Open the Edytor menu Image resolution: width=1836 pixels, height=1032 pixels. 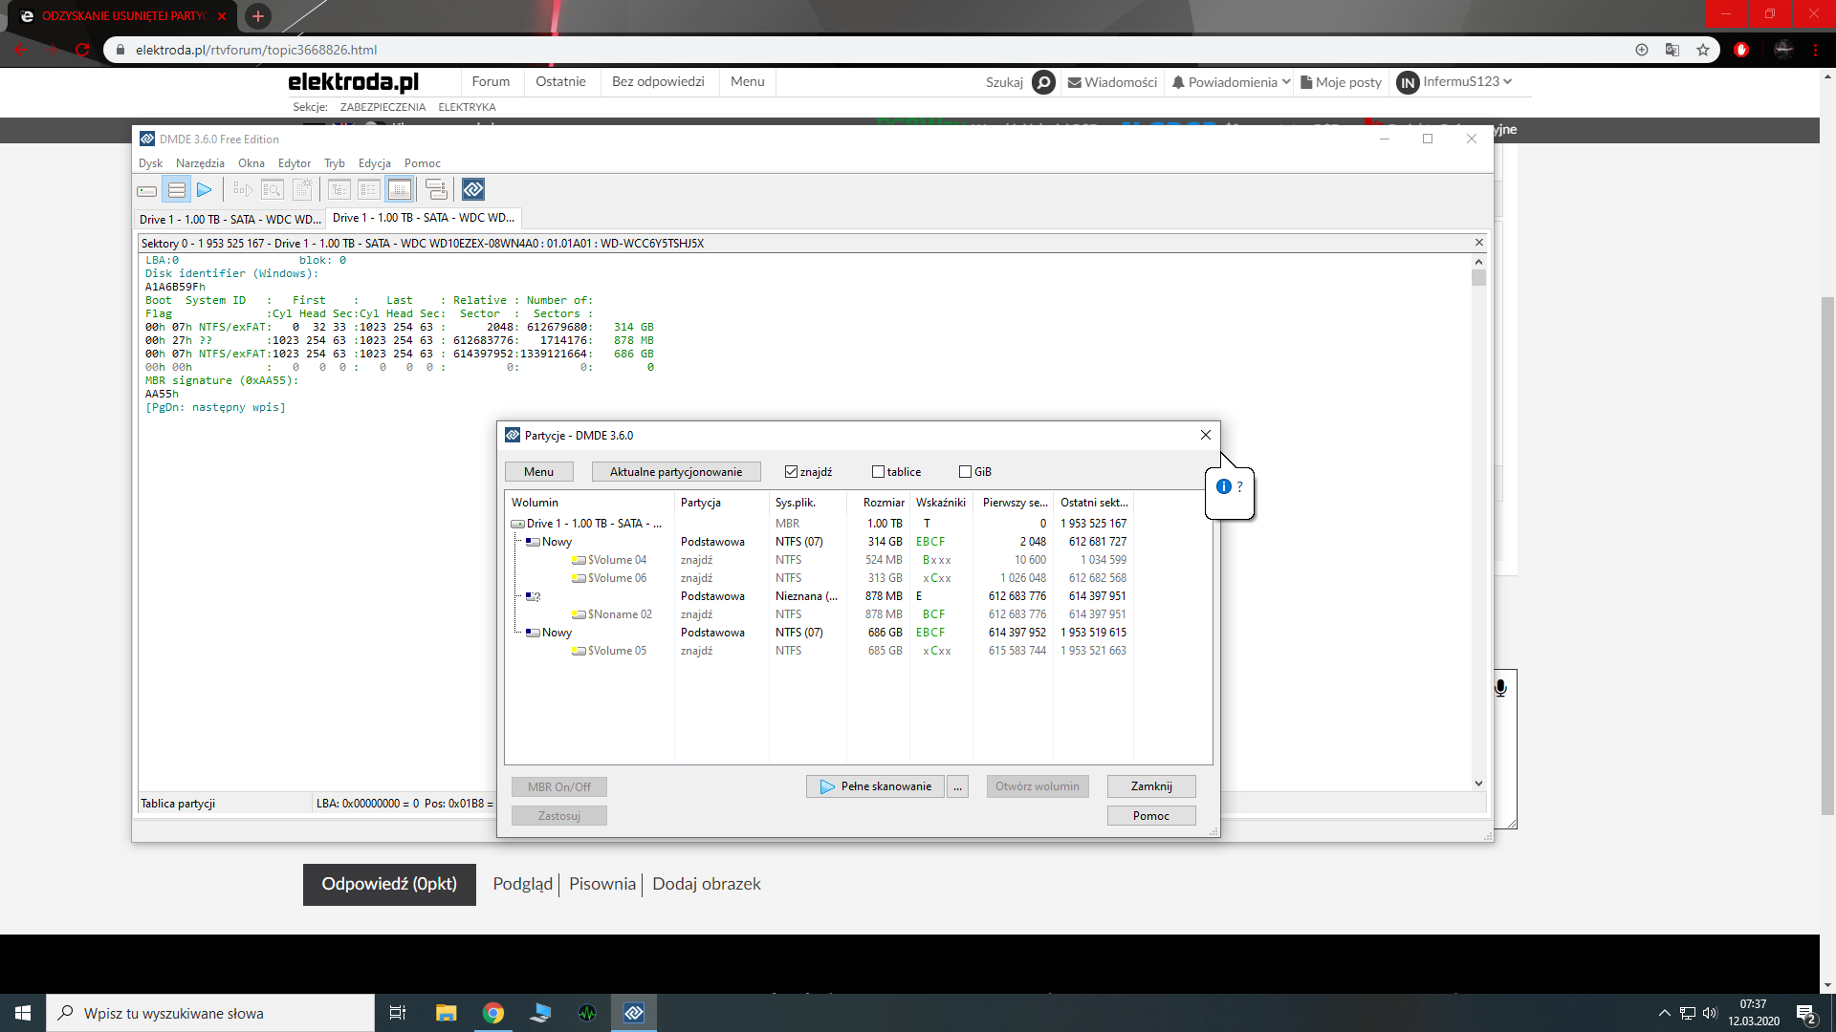294,163
